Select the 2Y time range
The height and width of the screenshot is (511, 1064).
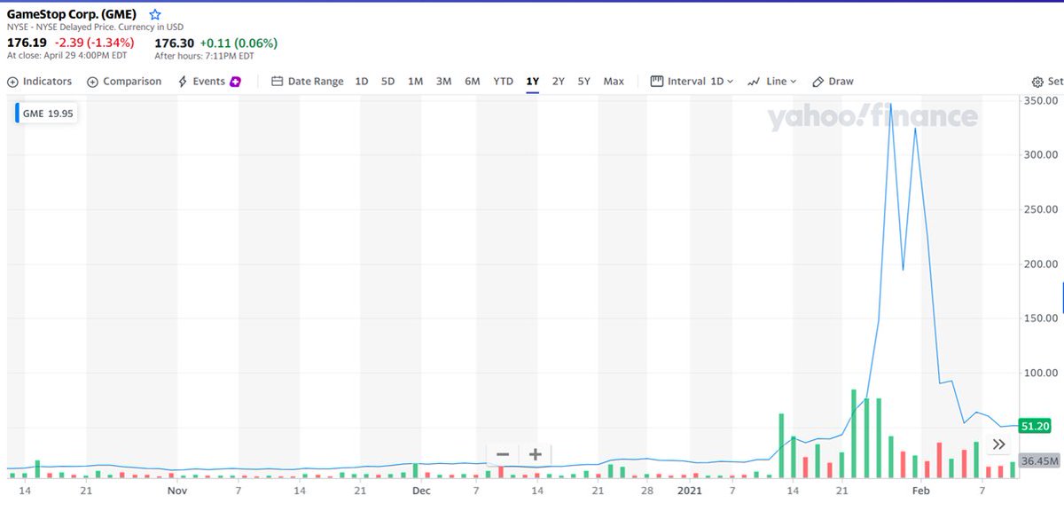pyautogui.click(x=559, y=81)
